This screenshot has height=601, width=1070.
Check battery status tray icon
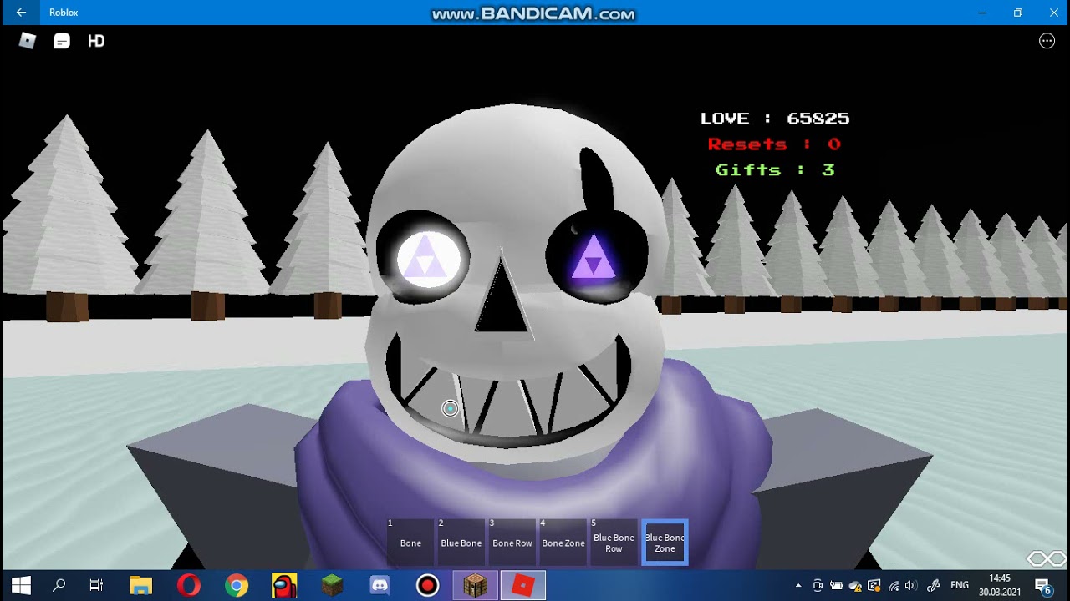(x=836, y=586)
